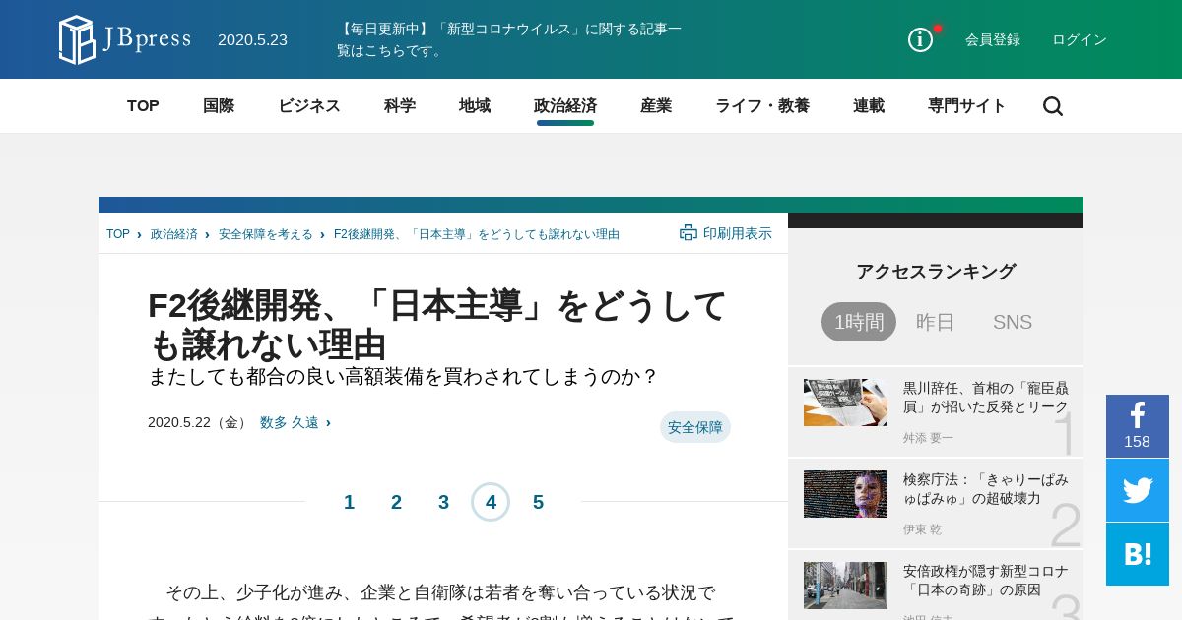The width and height of the screenshot is (1182, 620).
Task: Go to the TOP menu item
Action: (143, 106)
